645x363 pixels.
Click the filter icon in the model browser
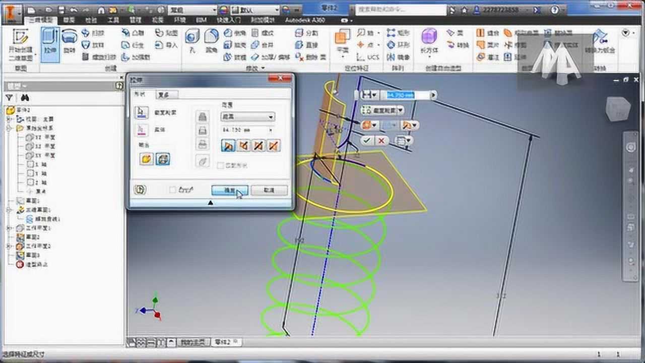(x=9, y=98)
